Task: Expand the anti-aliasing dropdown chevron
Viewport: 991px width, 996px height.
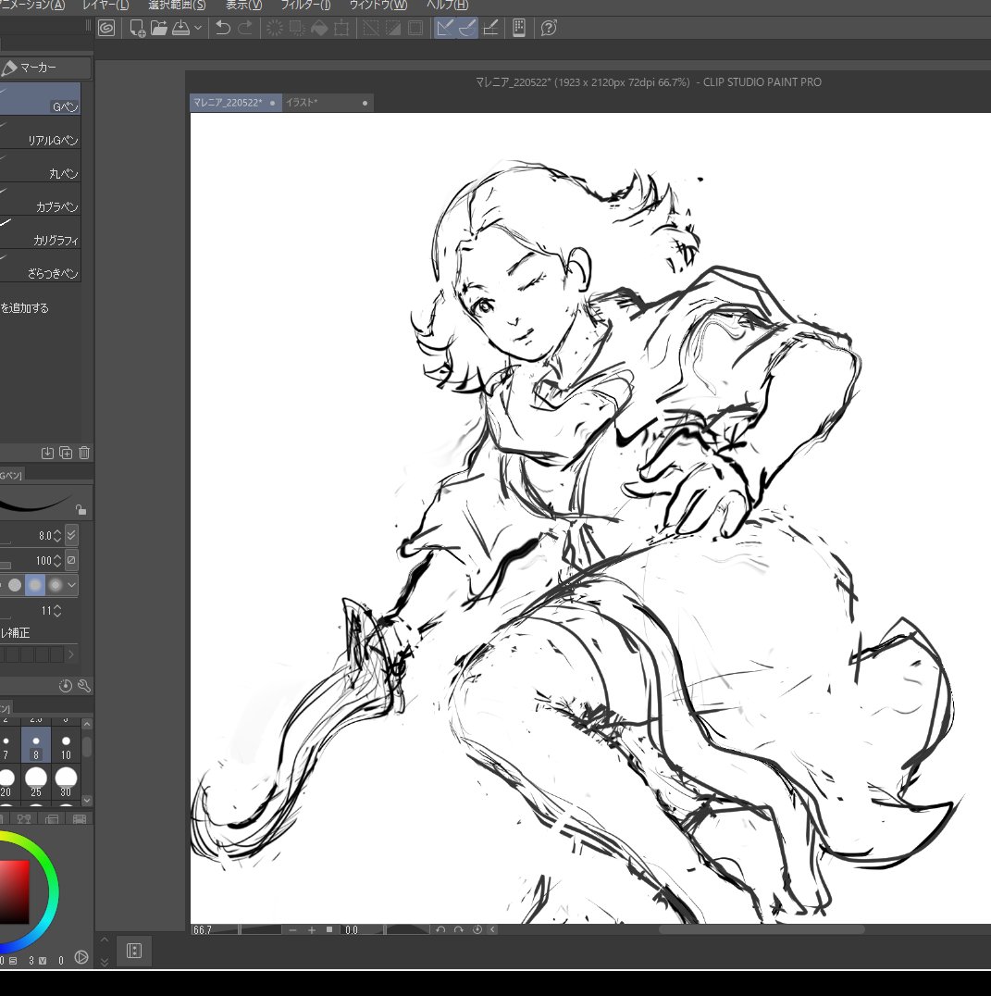Action: 72,585
